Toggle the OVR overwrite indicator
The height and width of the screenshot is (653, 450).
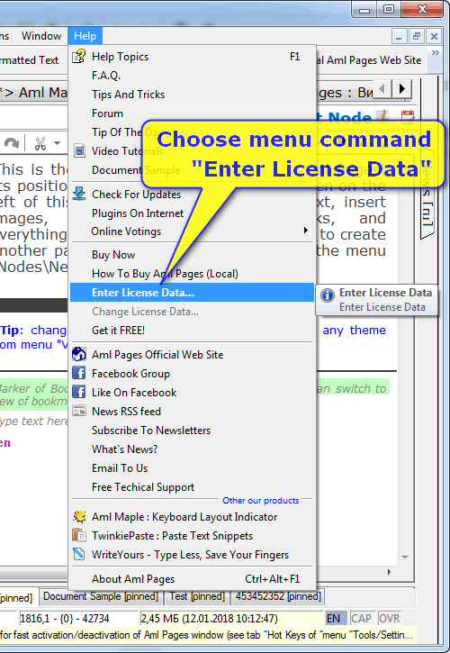click(389, 619)
